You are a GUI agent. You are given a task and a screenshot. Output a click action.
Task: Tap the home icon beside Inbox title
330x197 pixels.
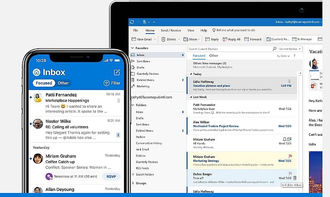[37, 72]
